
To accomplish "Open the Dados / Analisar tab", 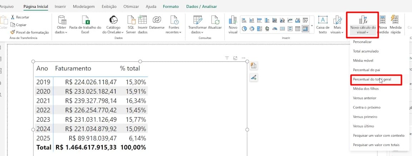I will pyautogui.click(x=202, y=6).
